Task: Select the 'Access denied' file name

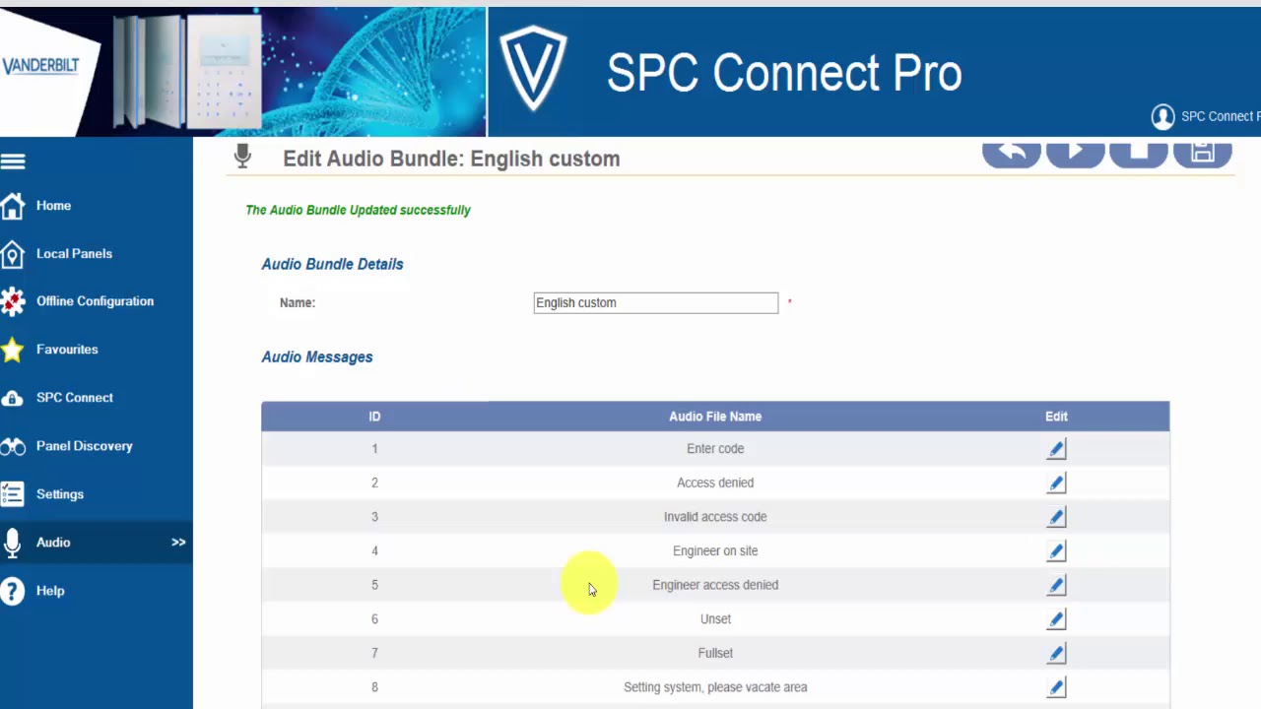Action: tap(715, 483)
